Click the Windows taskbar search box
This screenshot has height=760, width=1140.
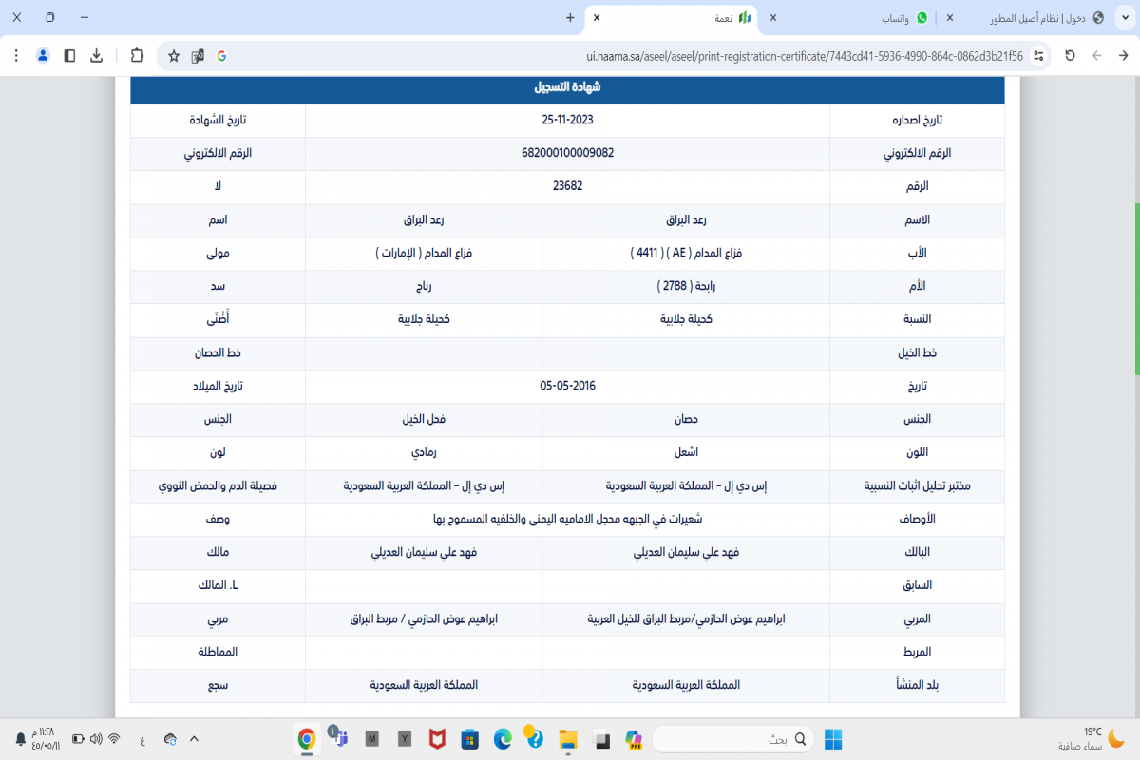tap(733, 739)
